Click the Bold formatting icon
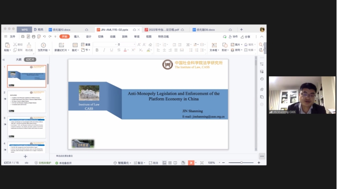This screenshot has height=189, width=337. tap(97, 50)
